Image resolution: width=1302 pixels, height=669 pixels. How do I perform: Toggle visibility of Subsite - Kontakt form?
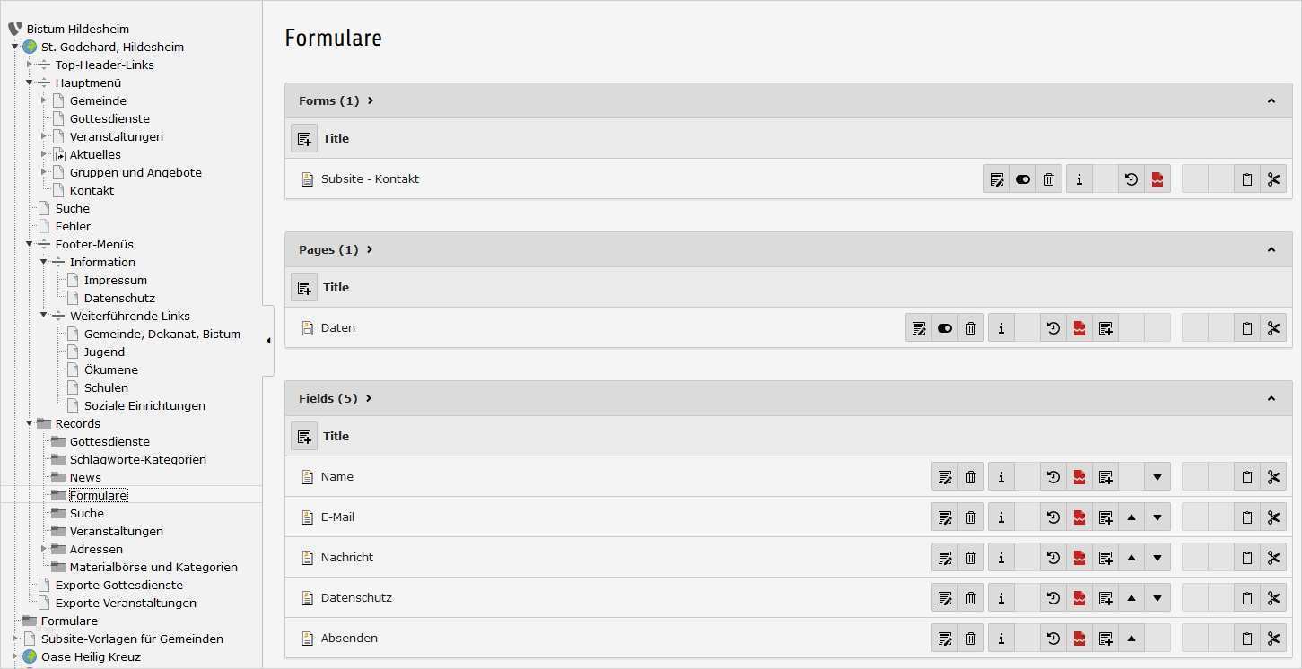1023,179
